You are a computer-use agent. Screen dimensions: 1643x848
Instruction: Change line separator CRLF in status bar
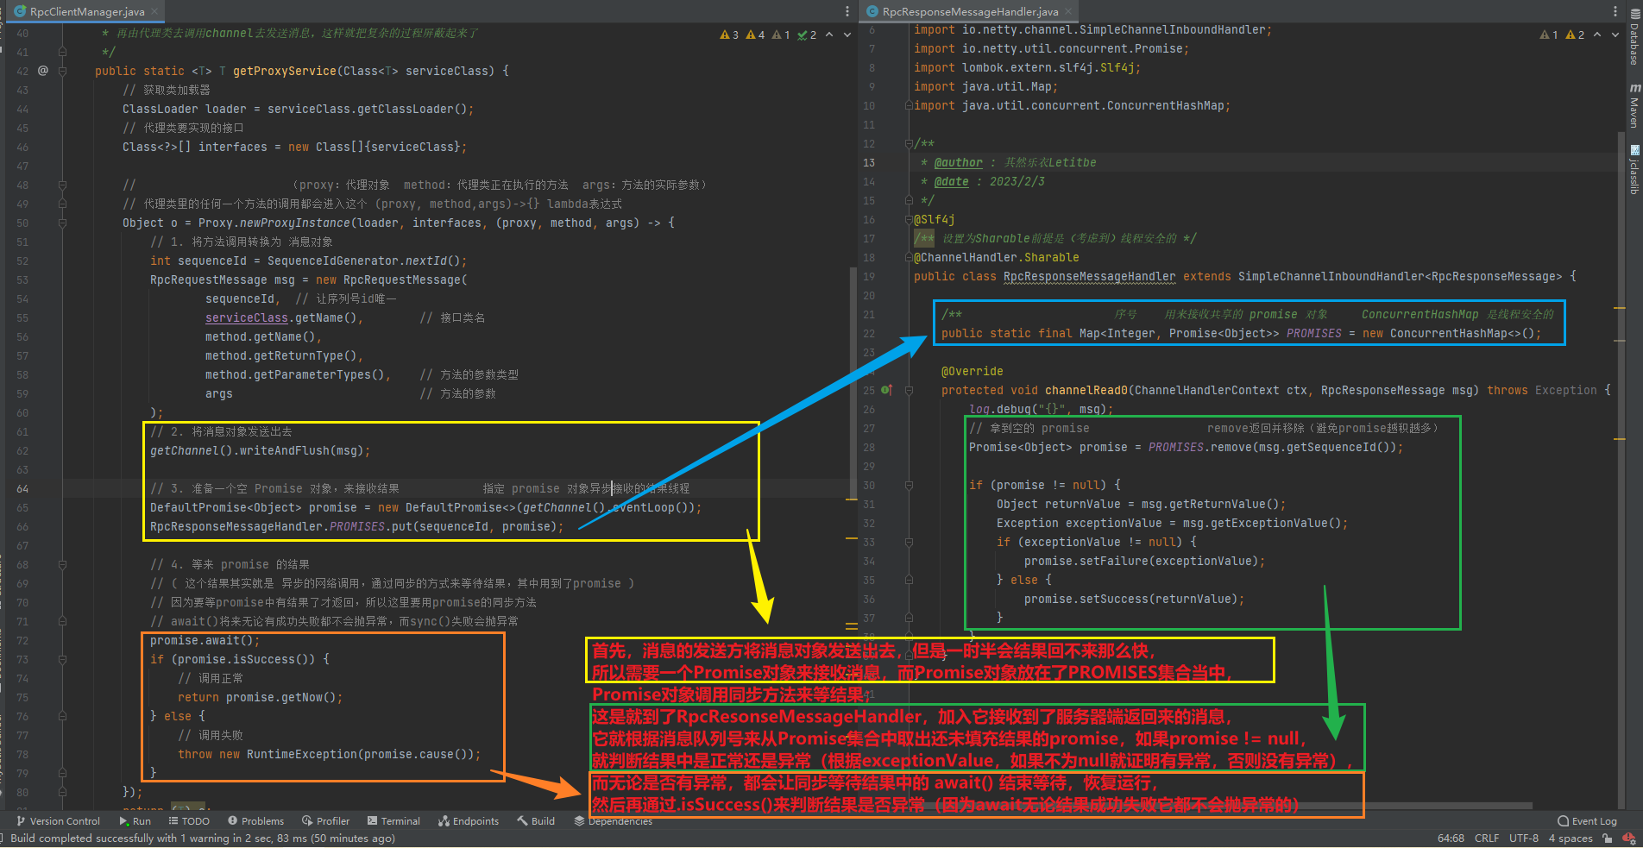coord(1487,839)
